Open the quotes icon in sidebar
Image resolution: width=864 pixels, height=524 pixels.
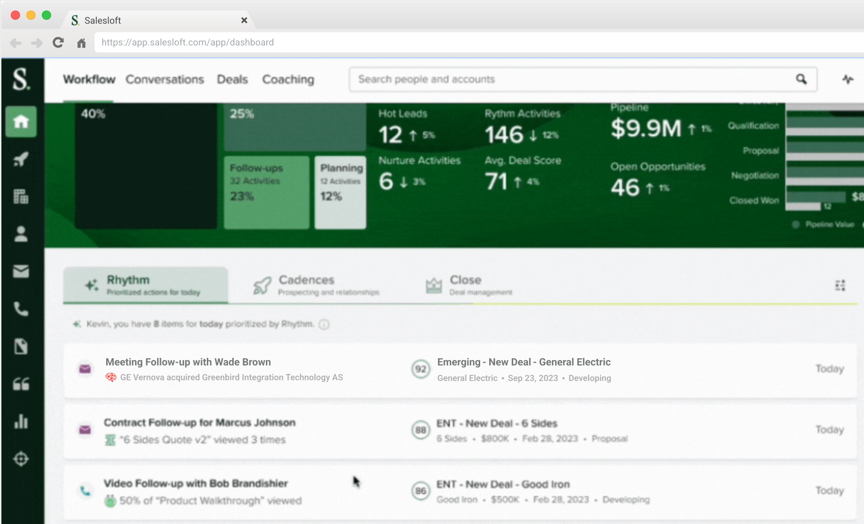click(21, 384)
